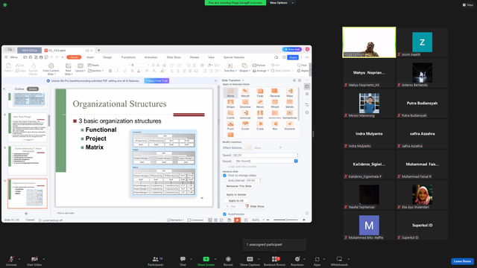477x268 pixels.
Task: Open Zoom Reactions
Action: tap(297, 261)
